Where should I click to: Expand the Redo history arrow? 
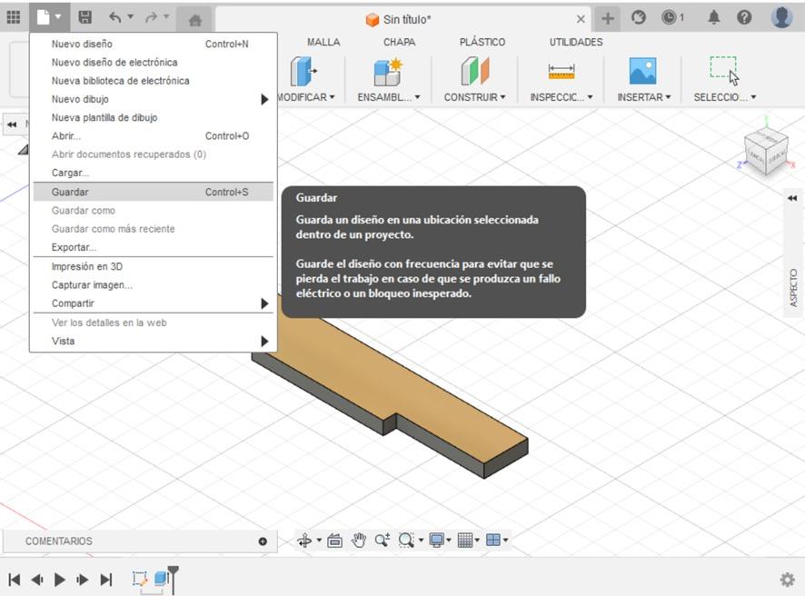[x=166, y=17]
